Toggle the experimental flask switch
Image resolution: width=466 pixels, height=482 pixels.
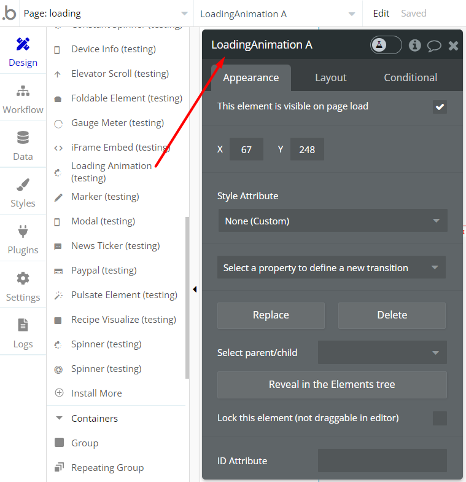coord(386,45)
